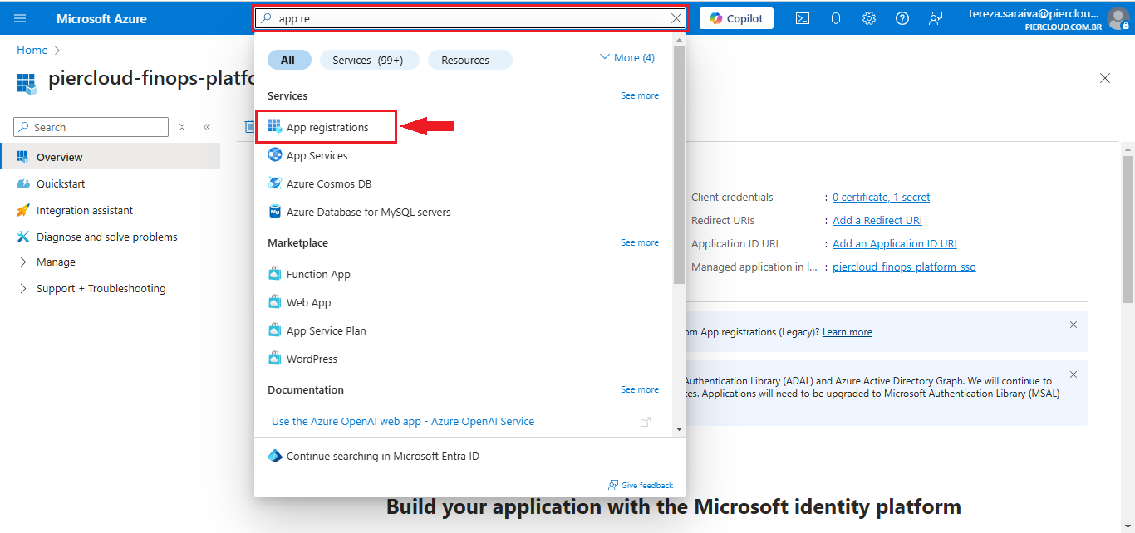Expand the Manage section in sidebar
The image size is (1135, 533).
(56, 262)
